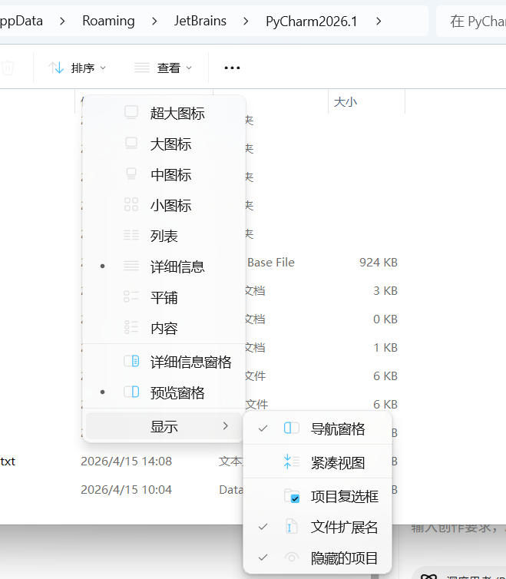Choose the 中图标 view option
This screenshot has width=506, height=579.
point(164,174)
